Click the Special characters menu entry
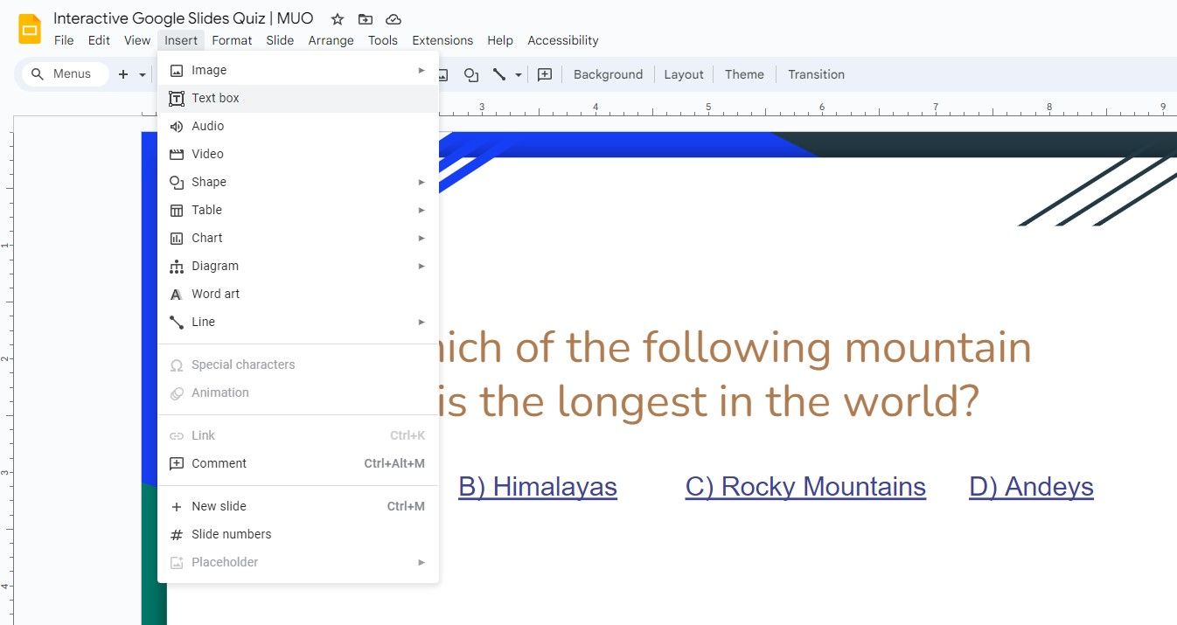 [298, 365]
